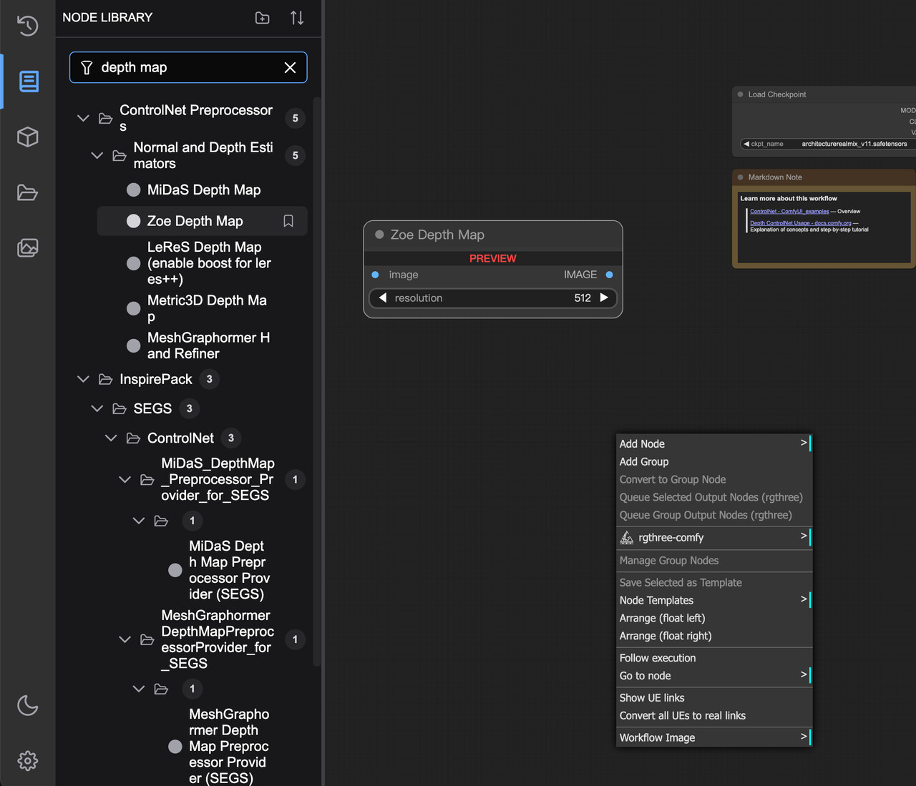The image size is (916, 786).
Task: Collapse the InspirePack folder
Action: coord(84,379)
